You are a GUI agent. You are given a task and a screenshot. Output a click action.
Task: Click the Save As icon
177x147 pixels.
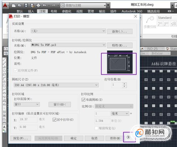(x=32, y=5)
